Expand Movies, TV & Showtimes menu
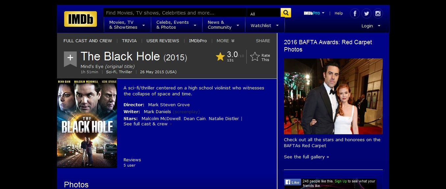The height and width of the screenshot is (189, 446). pos(127,25)
